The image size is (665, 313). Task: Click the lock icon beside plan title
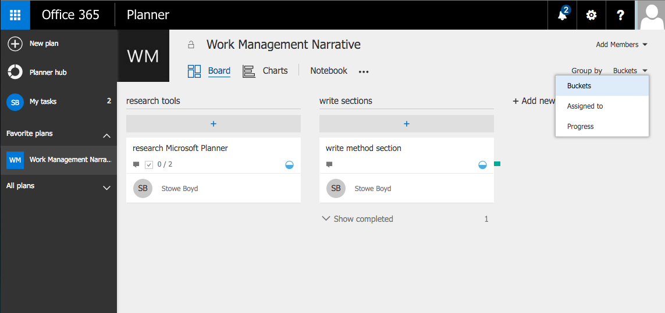[191, 45]
